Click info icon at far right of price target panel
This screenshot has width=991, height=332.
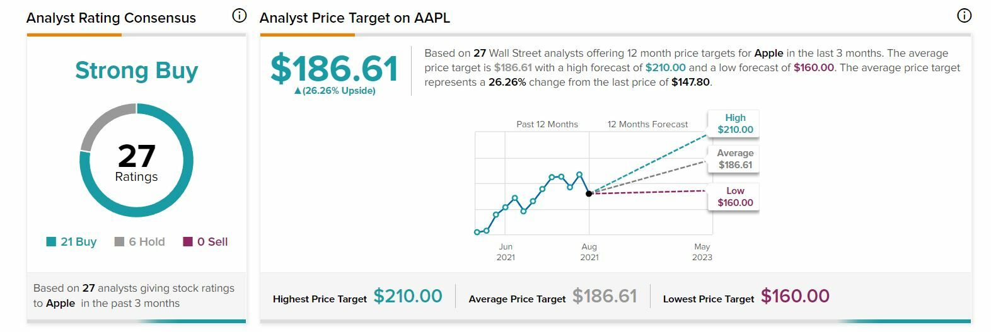[x=964, y=16]
